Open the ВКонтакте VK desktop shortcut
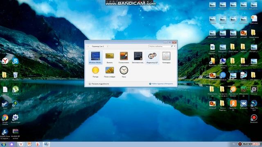The image size is (262, 147). click(244, 105)
